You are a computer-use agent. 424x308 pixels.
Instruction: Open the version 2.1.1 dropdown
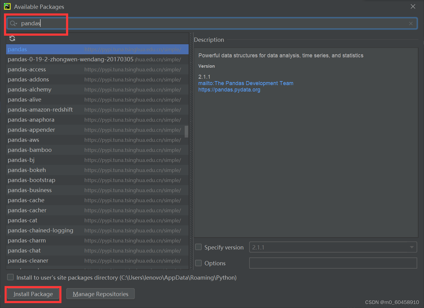click(333, 247)
